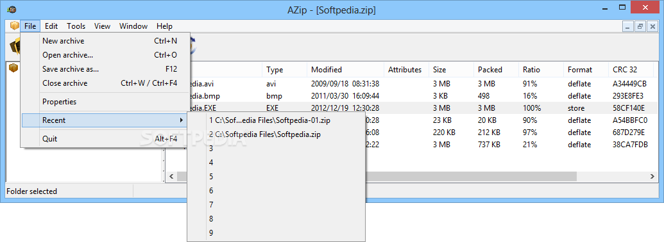Restore the inner document window

(x=640, y=26)
